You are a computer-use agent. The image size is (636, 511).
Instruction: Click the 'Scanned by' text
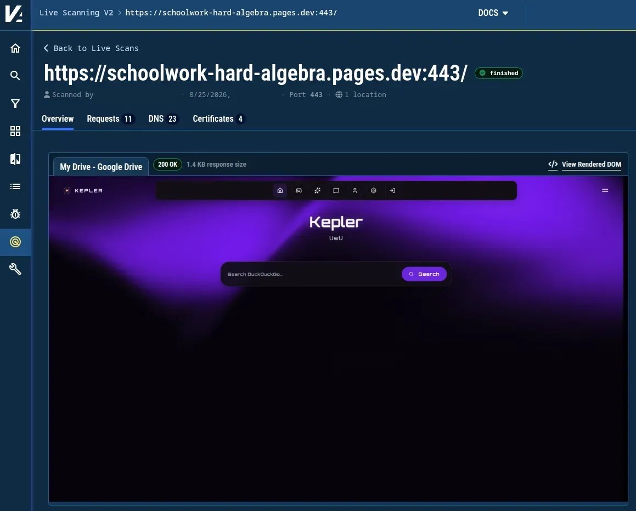pos(72,94)
